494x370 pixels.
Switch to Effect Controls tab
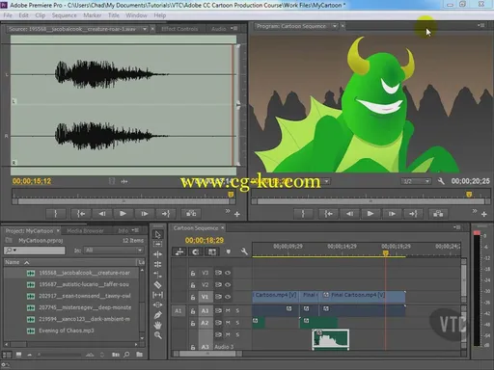tap(179, 29)
